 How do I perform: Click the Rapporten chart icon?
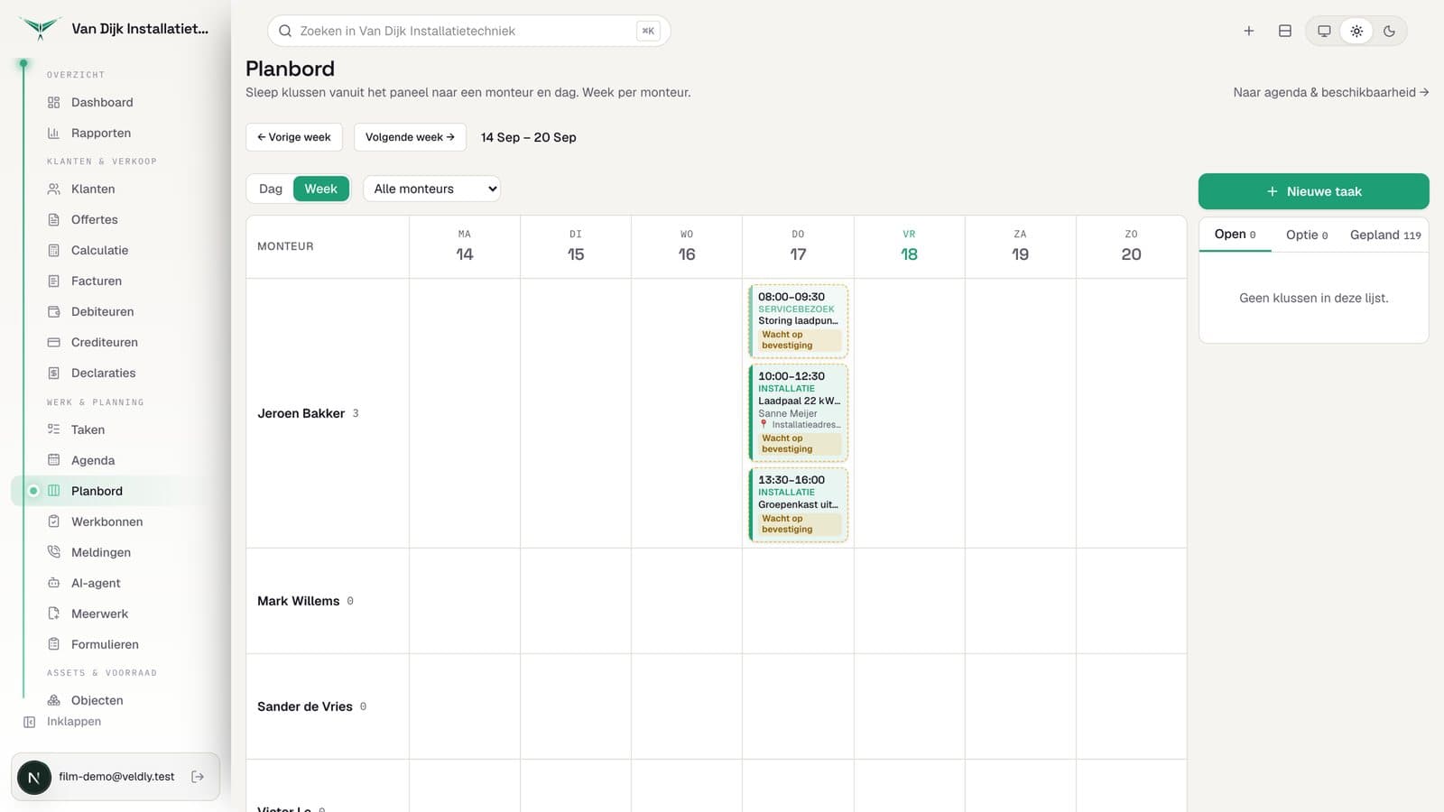coord(53,134)
